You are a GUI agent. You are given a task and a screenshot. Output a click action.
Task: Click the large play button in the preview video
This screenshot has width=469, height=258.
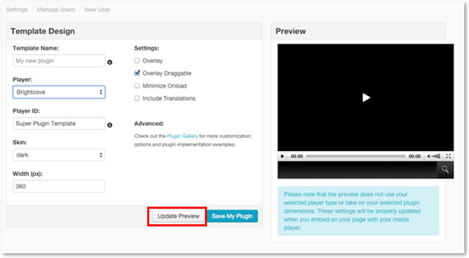365,98
